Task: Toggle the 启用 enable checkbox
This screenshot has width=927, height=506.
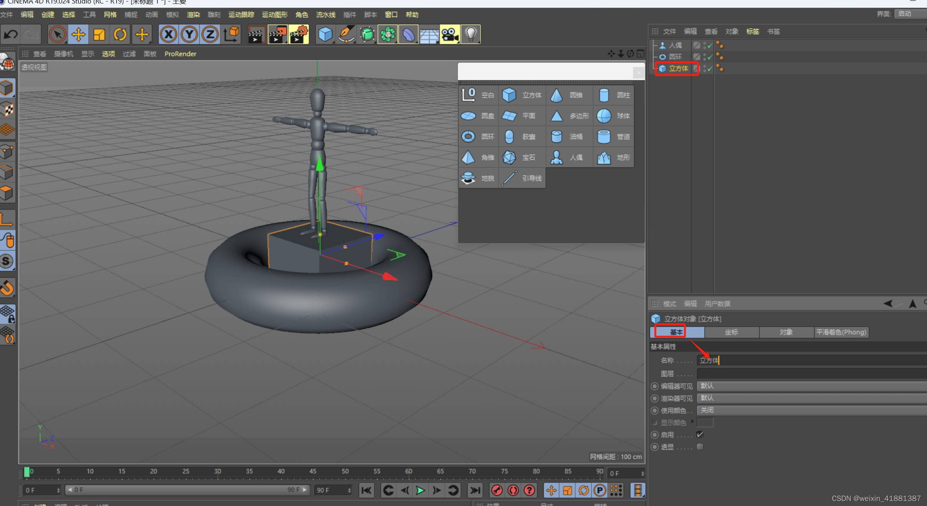Action: [700, 434]
